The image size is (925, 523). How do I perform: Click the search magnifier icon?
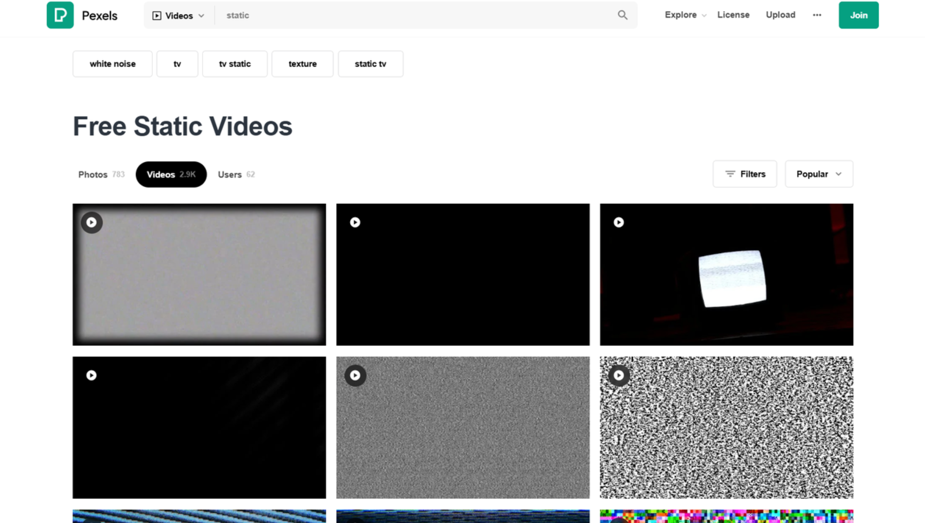(x=622, y=15)
